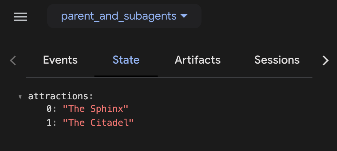
Task: Open the hamburger side menu
Action: pyautogui.click(x=20, y=16)
